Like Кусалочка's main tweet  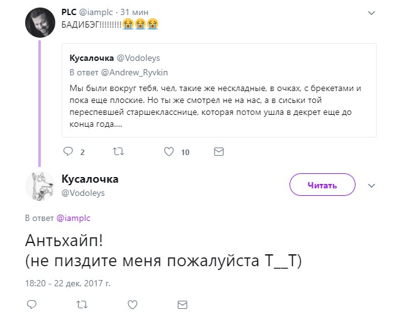[x=133, y=305]
